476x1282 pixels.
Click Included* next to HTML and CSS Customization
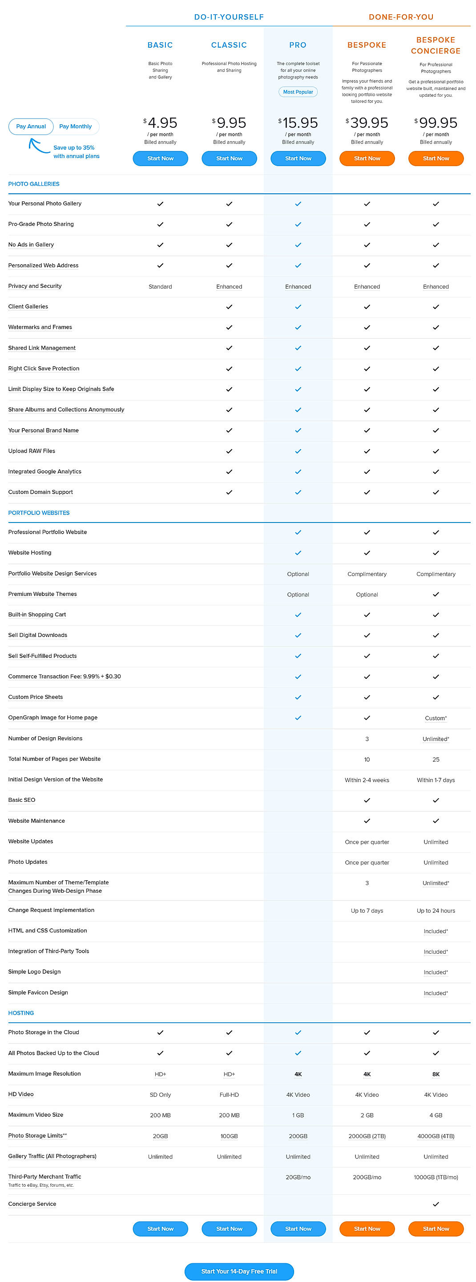pos(436,931)
